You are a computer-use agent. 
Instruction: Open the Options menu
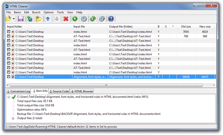tap(49, 12)
